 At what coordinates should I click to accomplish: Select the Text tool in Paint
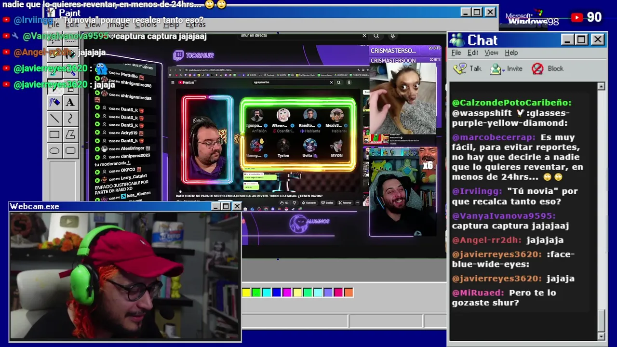coord(70,102)
